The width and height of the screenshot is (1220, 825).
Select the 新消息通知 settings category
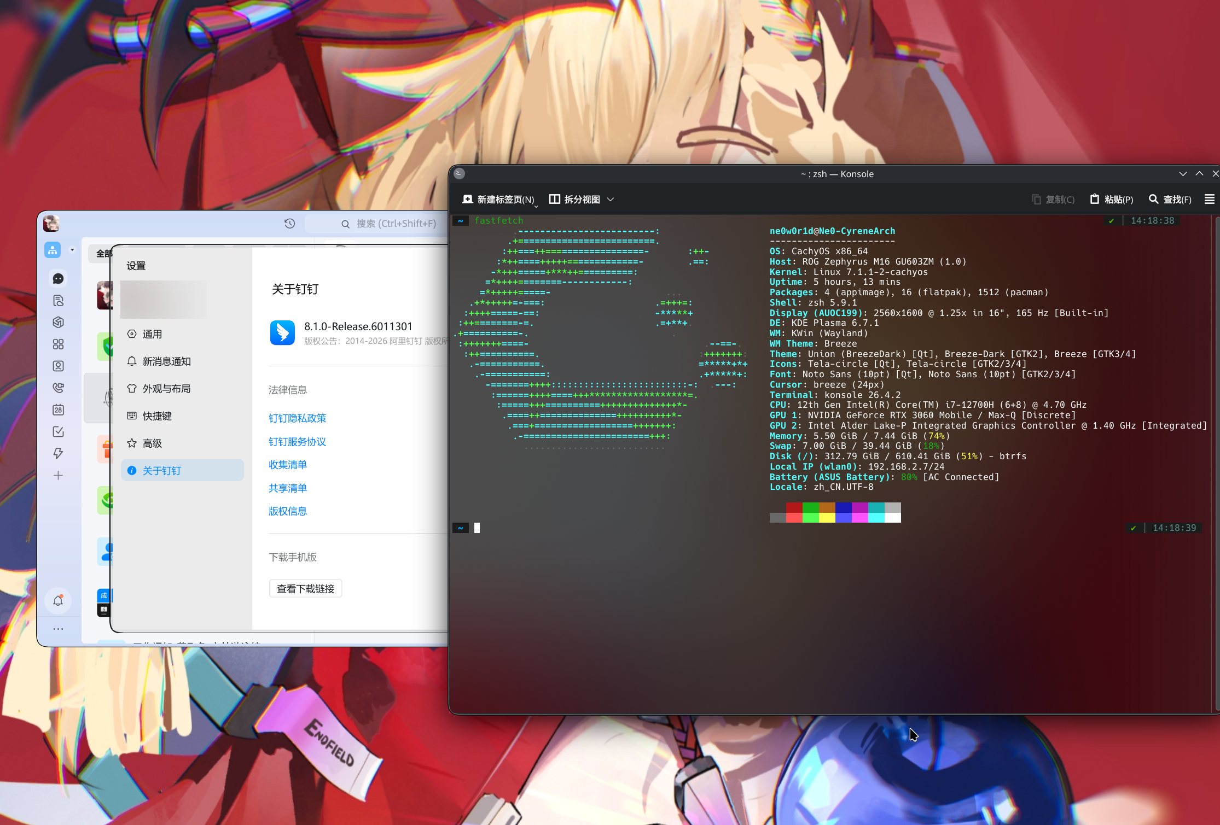182,361
